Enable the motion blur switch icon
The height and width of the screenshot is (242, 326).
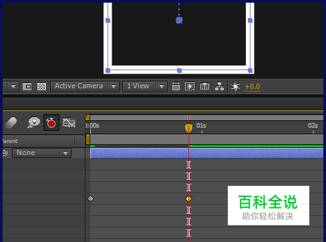click(11, 122)
